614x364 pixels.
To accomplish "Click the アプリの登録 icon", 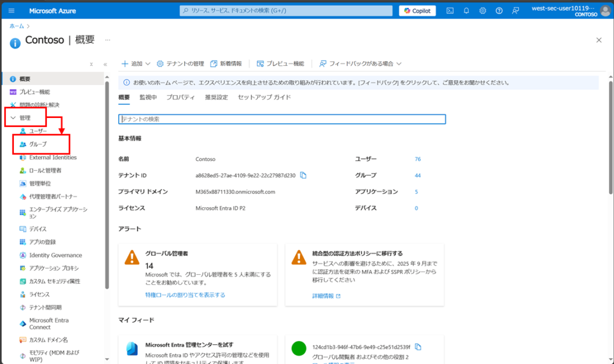I will click(23, 242).
